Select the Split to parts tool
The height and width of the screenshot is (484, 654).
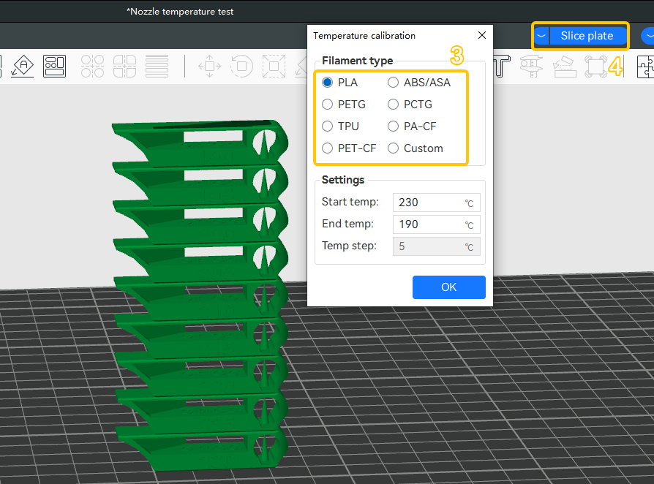click(124, 66)
